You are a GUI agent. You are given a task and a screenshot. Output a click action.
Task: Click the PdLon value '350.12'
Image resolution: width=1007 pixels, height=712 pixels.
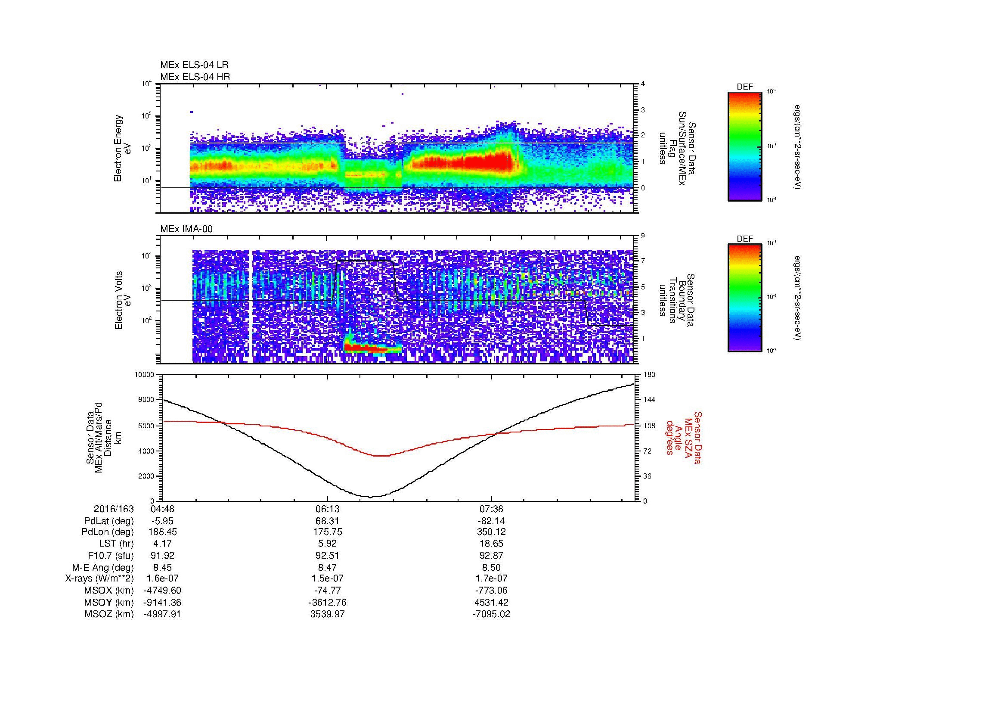491,532
